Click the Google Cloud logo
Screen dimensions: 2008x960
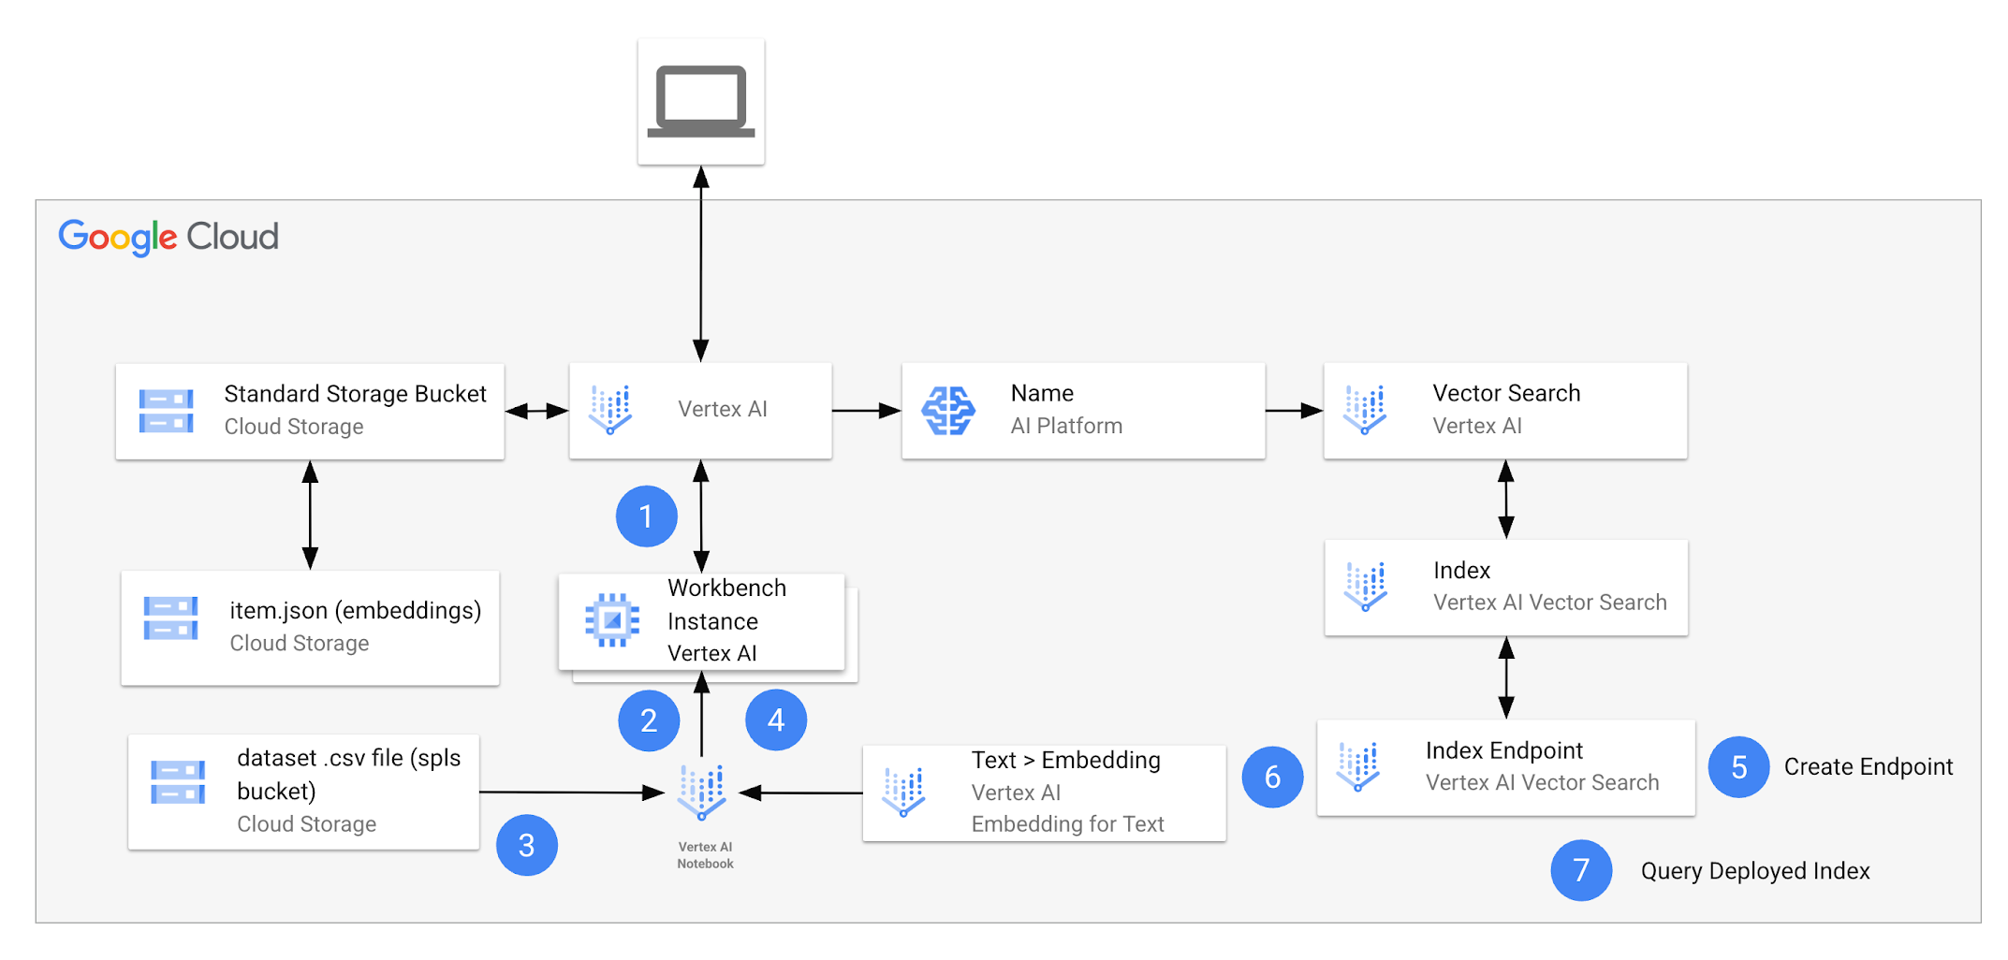coord(169,237)
